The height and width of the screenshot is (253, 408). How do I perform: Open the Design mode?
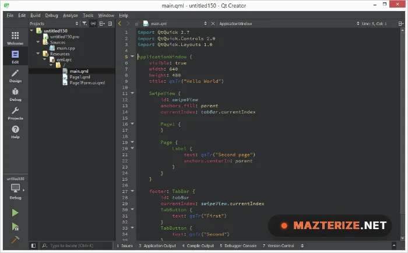pos(15,76)
